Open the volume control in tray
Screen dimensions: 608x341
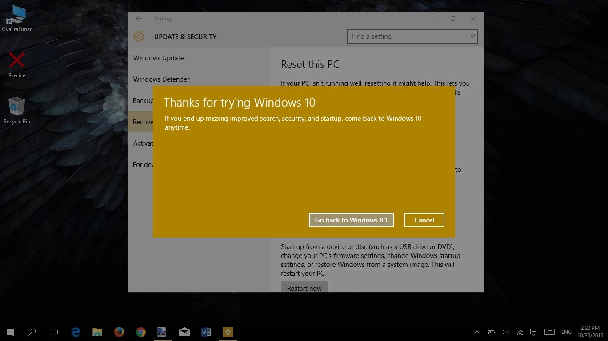tap(505, 332)
